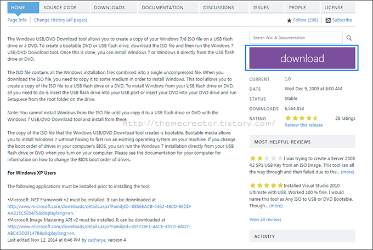Click the download count 6,564,853
The image size is (373, 250).
294,108
